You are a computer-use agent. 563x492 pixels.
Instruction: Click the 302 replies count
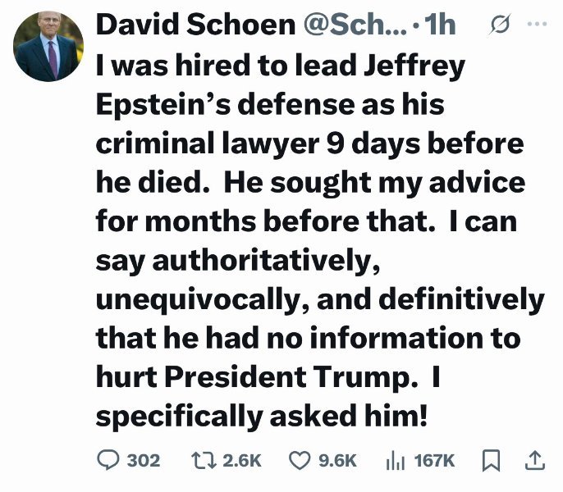pos(143,461)
